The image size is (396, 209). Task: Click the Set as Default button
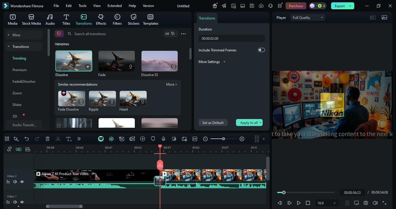click(x=213, y=122)
